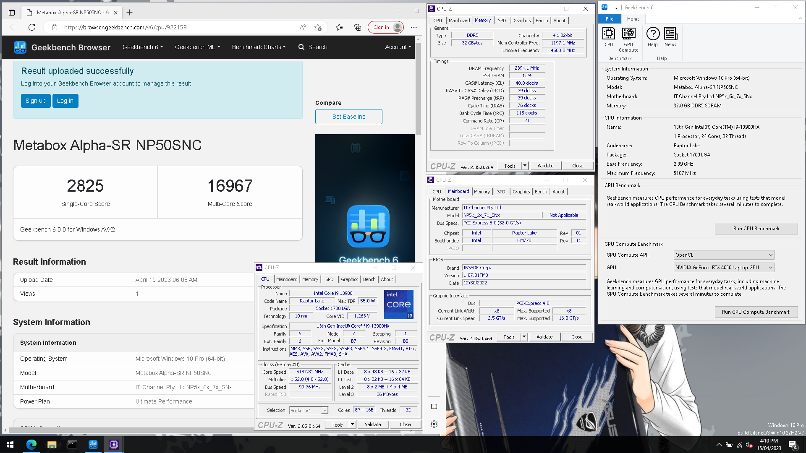Show hidden tray icons chevron

719,445
